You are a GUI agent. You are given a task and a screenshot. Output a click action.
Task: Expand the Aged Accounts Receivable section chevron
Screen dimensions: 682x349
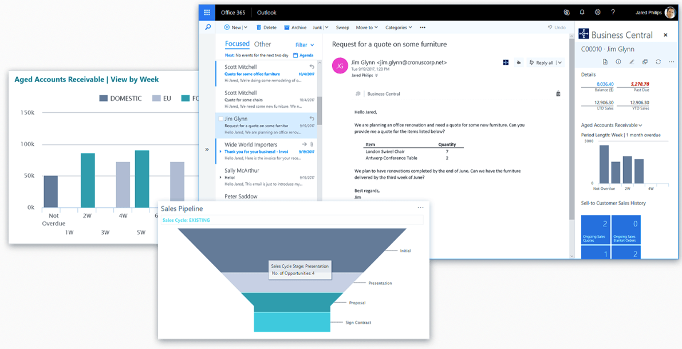point(641,126)
